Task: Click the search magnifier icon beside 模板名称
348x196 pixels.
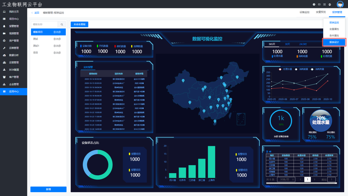Action: click(x=62, y=24)
